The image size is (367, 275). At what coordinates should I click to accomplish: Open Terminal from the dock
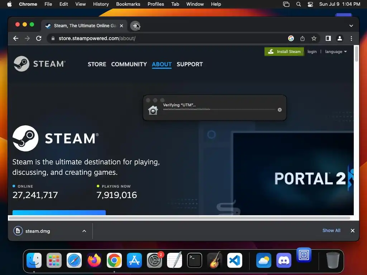point(195,260)
